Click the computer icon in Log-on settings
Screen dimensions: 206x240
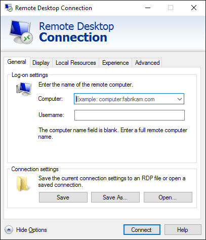pos(24,89)
